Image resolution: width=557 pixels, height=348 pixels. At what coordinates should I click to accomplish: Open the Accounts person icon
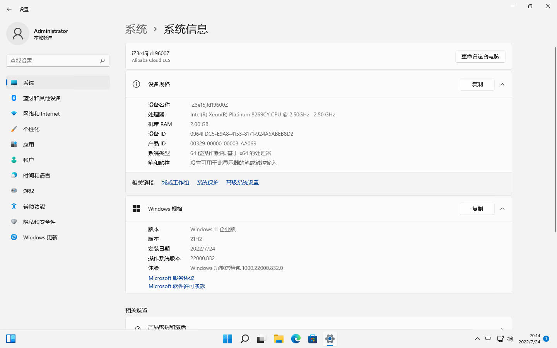[14, 160]
